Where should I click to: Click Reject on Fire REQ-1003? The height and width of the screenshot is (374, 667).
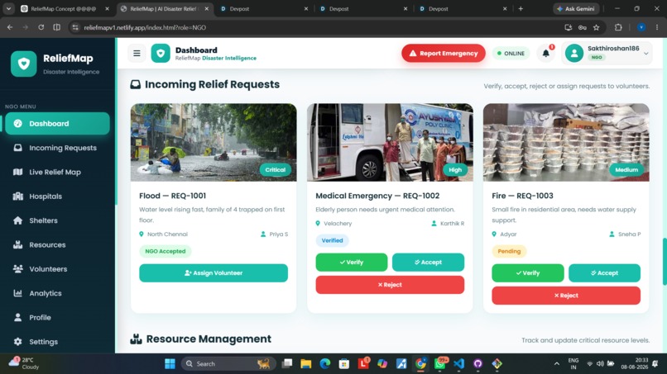pos(566,296)
